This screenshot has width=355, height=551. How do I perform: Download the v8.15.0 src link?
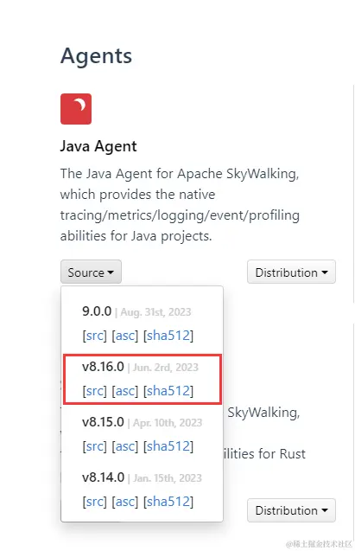pos(95,446)
